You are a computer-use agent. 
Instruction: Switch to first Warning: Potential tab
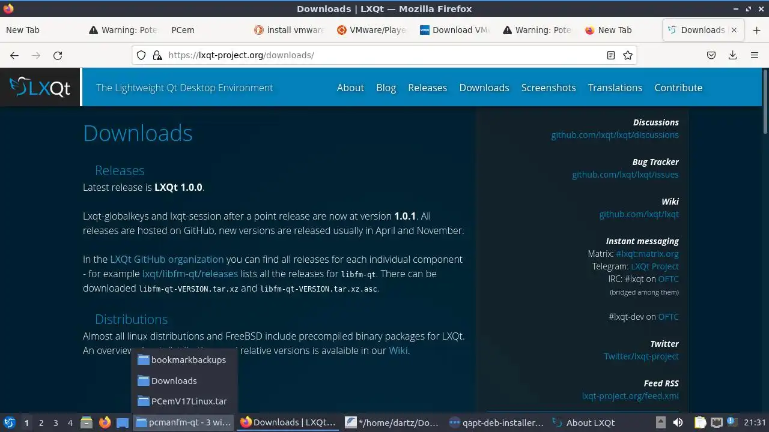123,30
